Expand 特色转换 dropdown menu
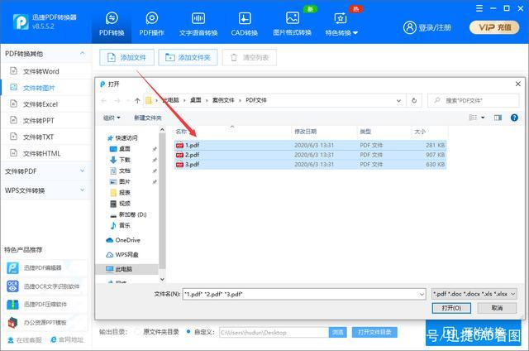 [x=341, y=24]
